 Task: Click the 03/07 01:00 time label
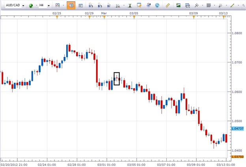pos(166,165)
